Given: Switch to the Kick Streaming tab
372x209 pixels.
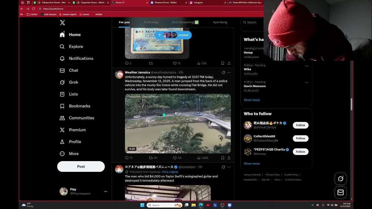Looking at the screenshot, I should (x=185, y=22).
